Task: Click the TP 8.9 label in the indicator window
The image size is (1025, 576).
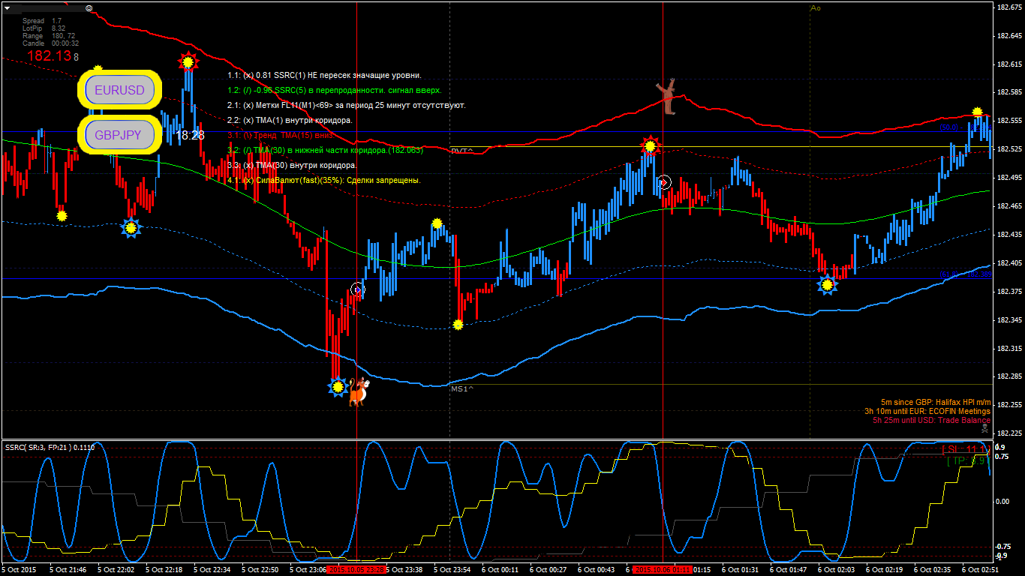Action: click(x=969, y=460)
